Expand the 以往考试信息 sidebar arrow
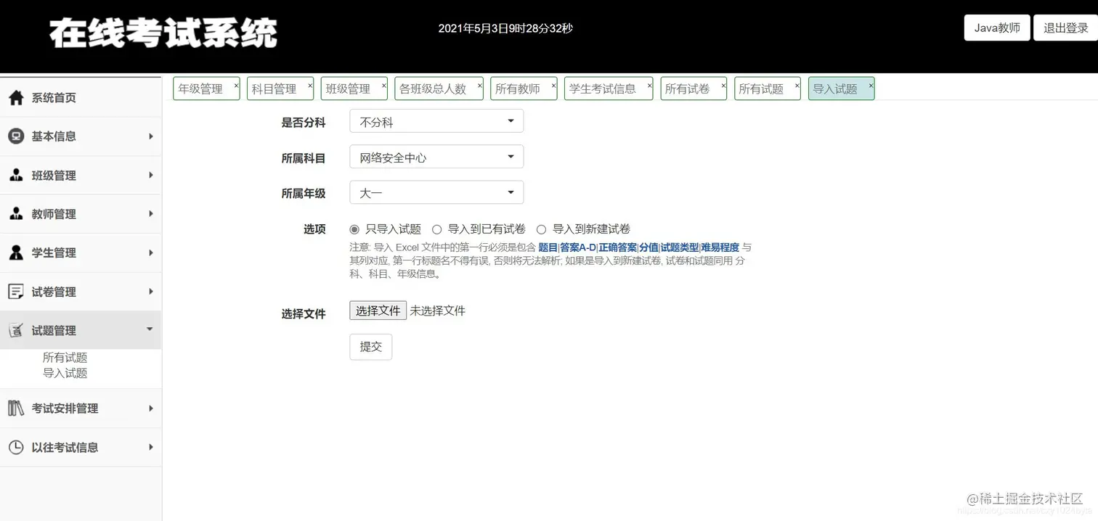Image resolution: width=1098 pixels, height=521 pixels. tap(150, 447)
